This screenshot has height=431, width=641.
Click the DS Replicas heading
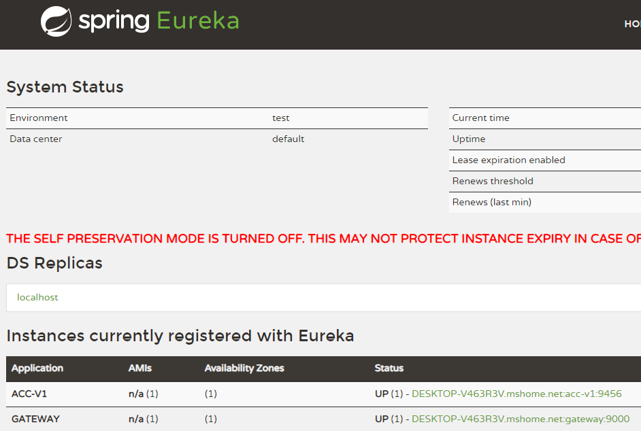(54, 263)
